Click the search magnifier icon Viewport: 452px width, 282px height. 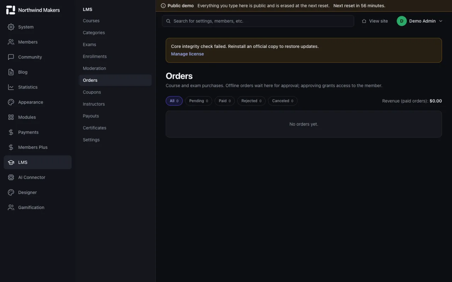168,21
